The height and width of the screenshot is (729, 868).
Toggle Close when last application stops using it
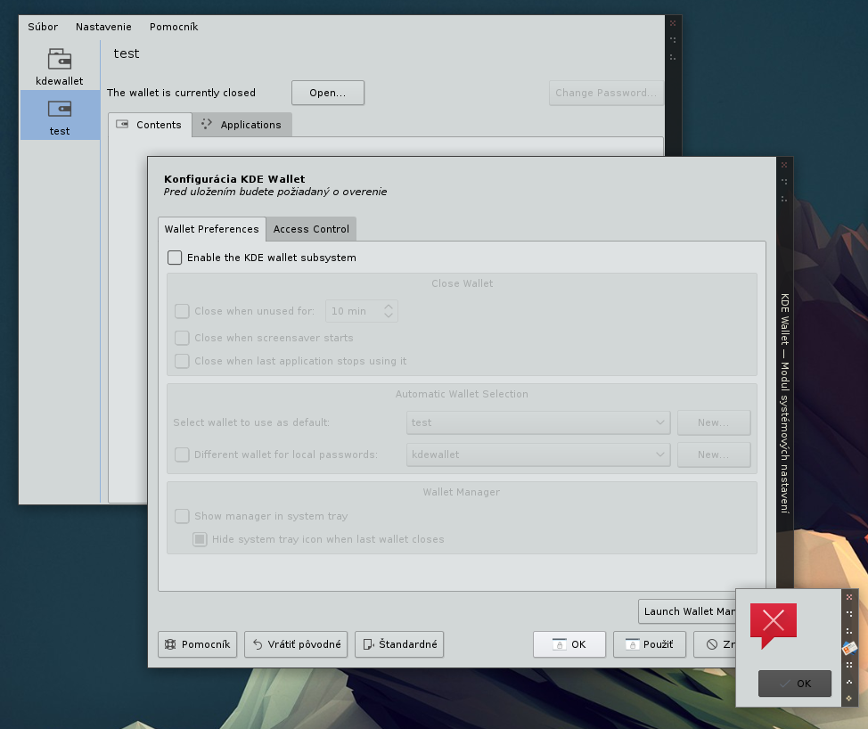(182, 361)
